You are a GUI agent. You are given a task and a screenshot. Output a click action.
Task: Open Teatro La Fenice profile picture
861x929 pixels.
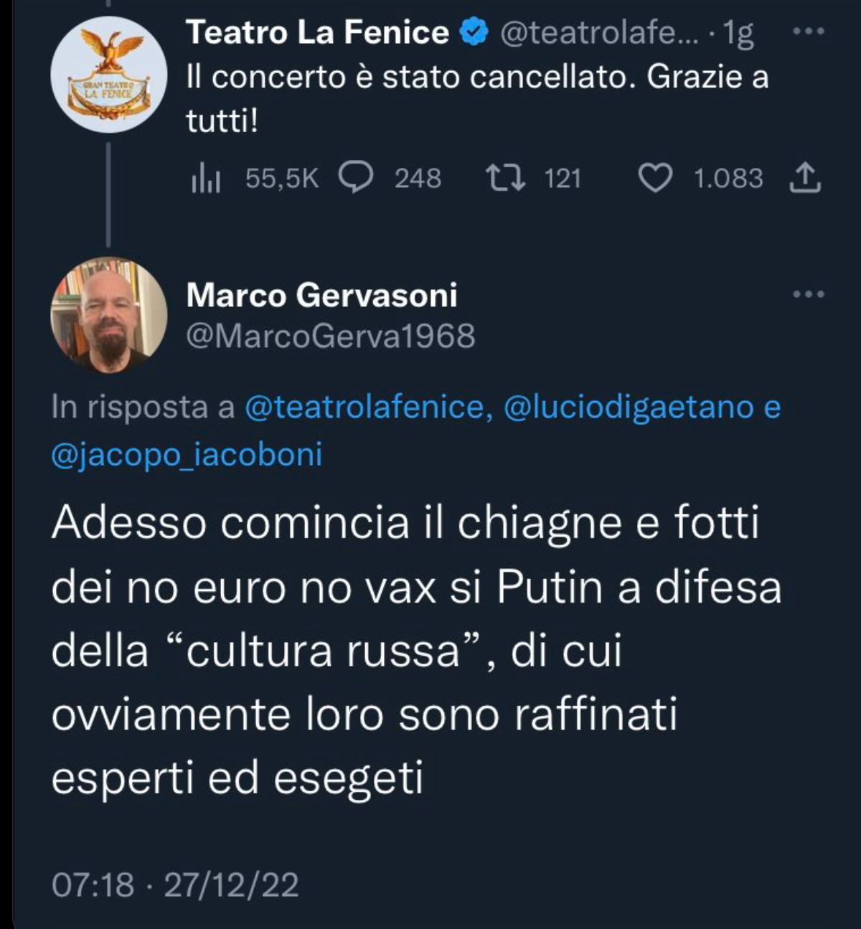coord(108,75)
